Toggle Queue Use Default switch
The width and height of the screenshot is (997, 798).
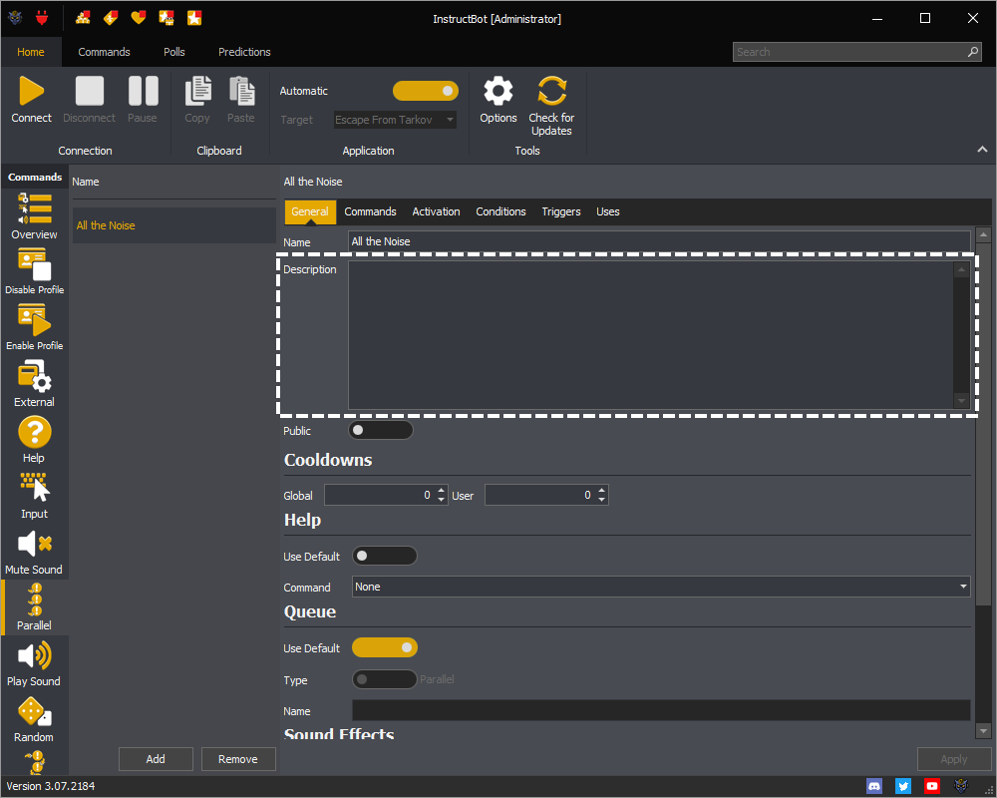(384, 647)
